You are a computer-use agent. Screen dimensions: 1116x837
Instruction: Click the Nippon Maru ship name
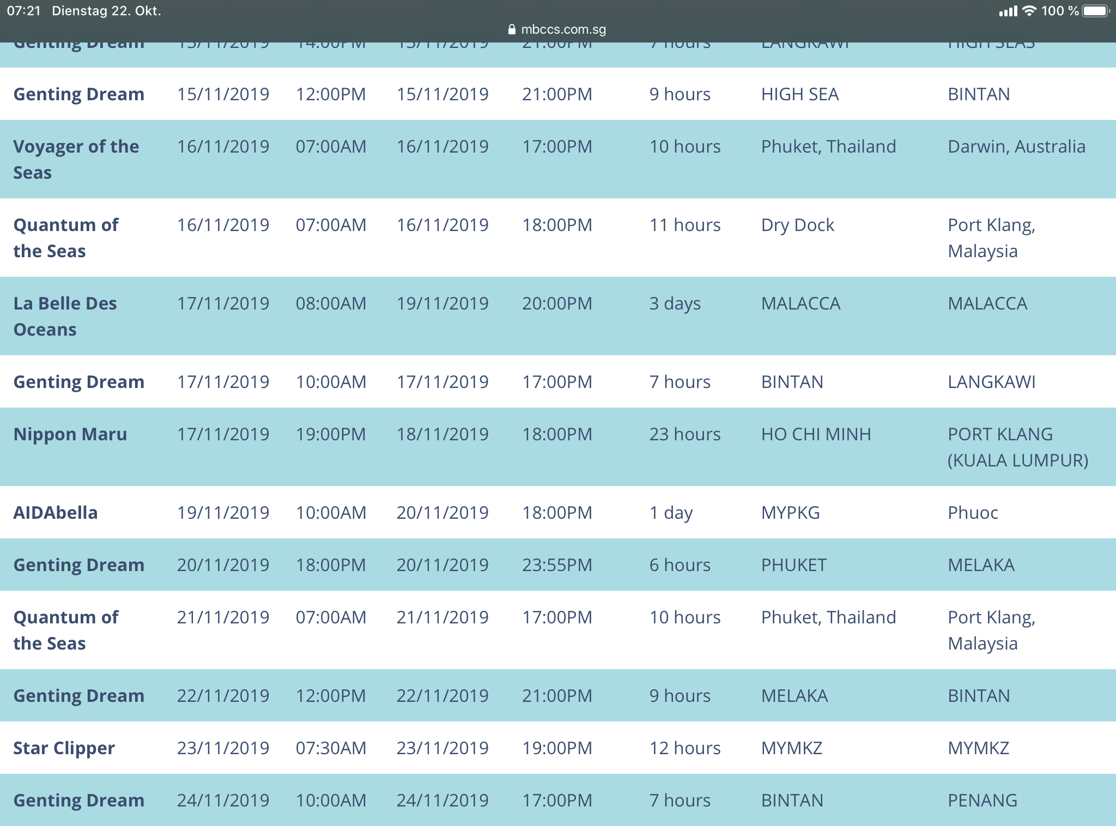[70, 434]
